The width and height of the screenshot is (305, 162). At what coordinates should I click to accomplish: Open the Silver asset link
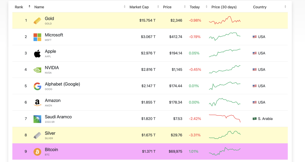coord(50,133)
